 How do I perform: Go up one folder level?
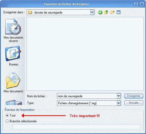[x=106, y=12]
